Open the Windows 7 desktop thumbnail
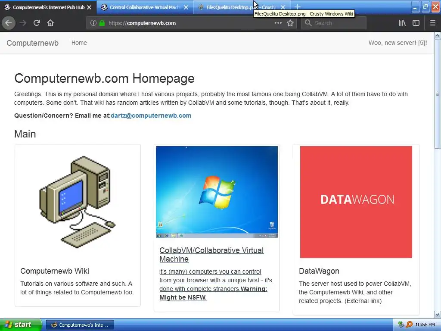Image resolution: width=441 pixels, height=331 pixels. (x=217, y=192)
